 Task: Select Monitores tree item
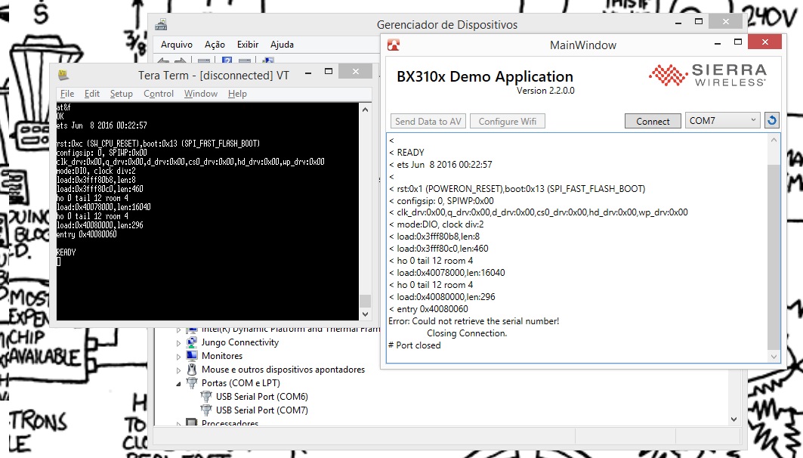222,355
